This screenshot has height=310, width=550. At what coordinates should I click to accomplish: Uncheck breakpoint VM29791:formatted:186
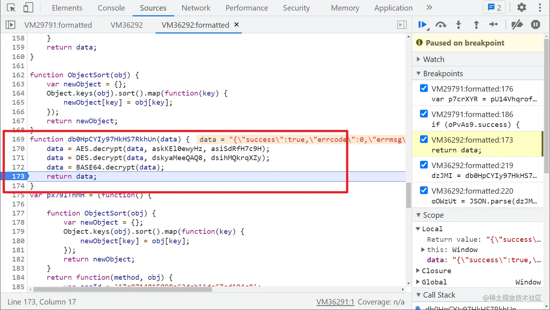424,114
